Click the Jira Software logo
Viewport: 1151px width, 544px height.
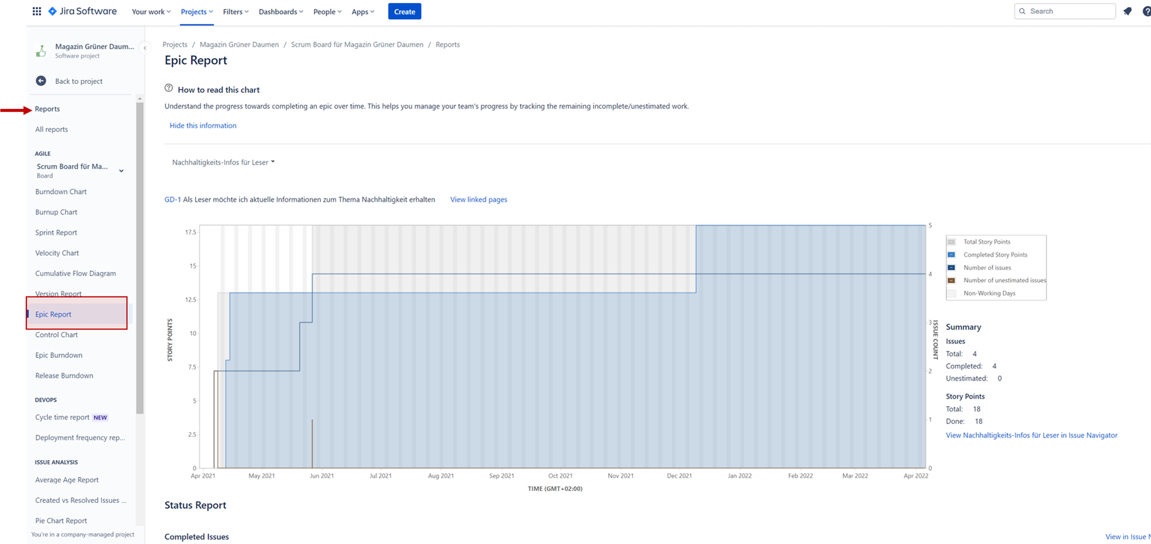point(82,11)
